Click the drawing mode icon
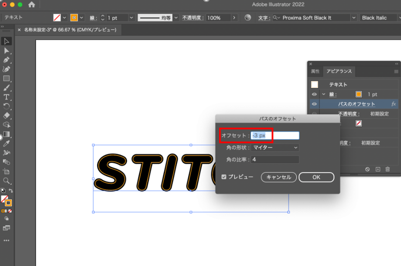This screenshot has height=266, width=401. [6, 219]
